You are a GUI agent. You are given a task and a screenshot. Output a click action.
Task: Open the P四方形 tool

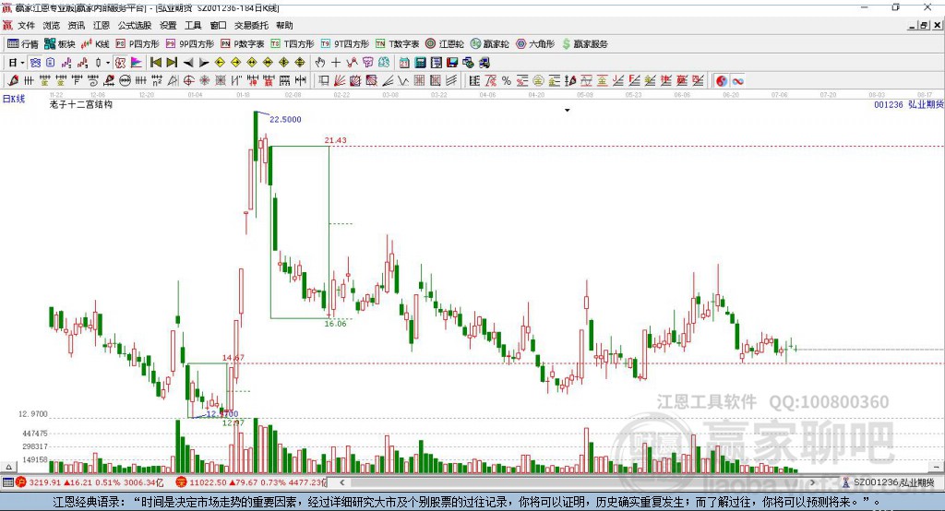click(138, 44)
